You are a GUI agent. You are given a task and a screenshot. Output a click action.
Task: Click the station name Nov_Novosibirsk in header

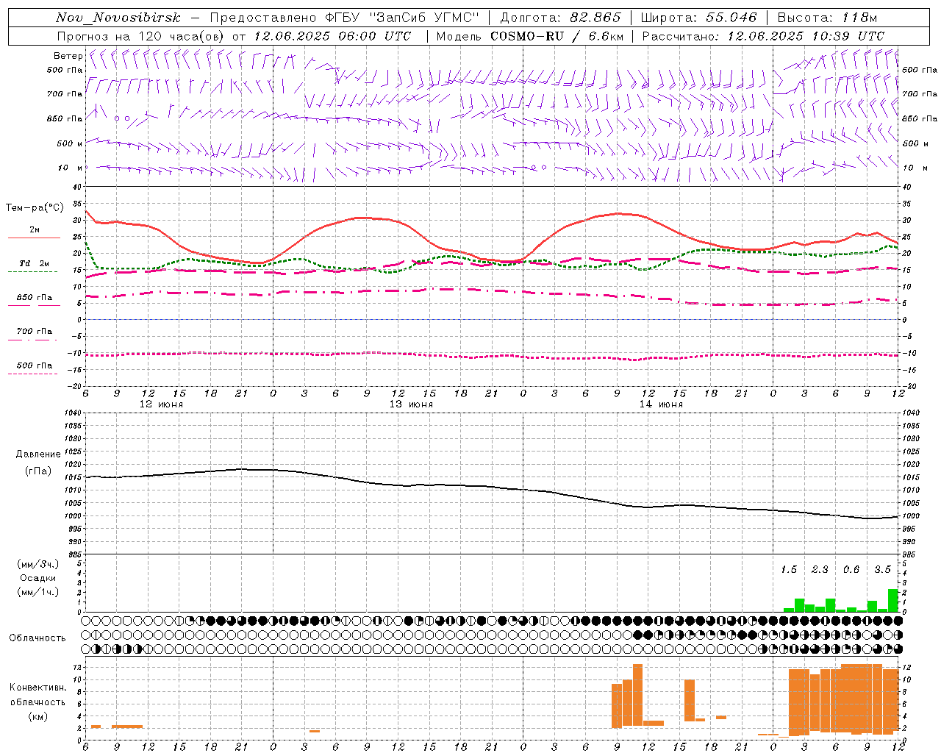coord(118,18)
